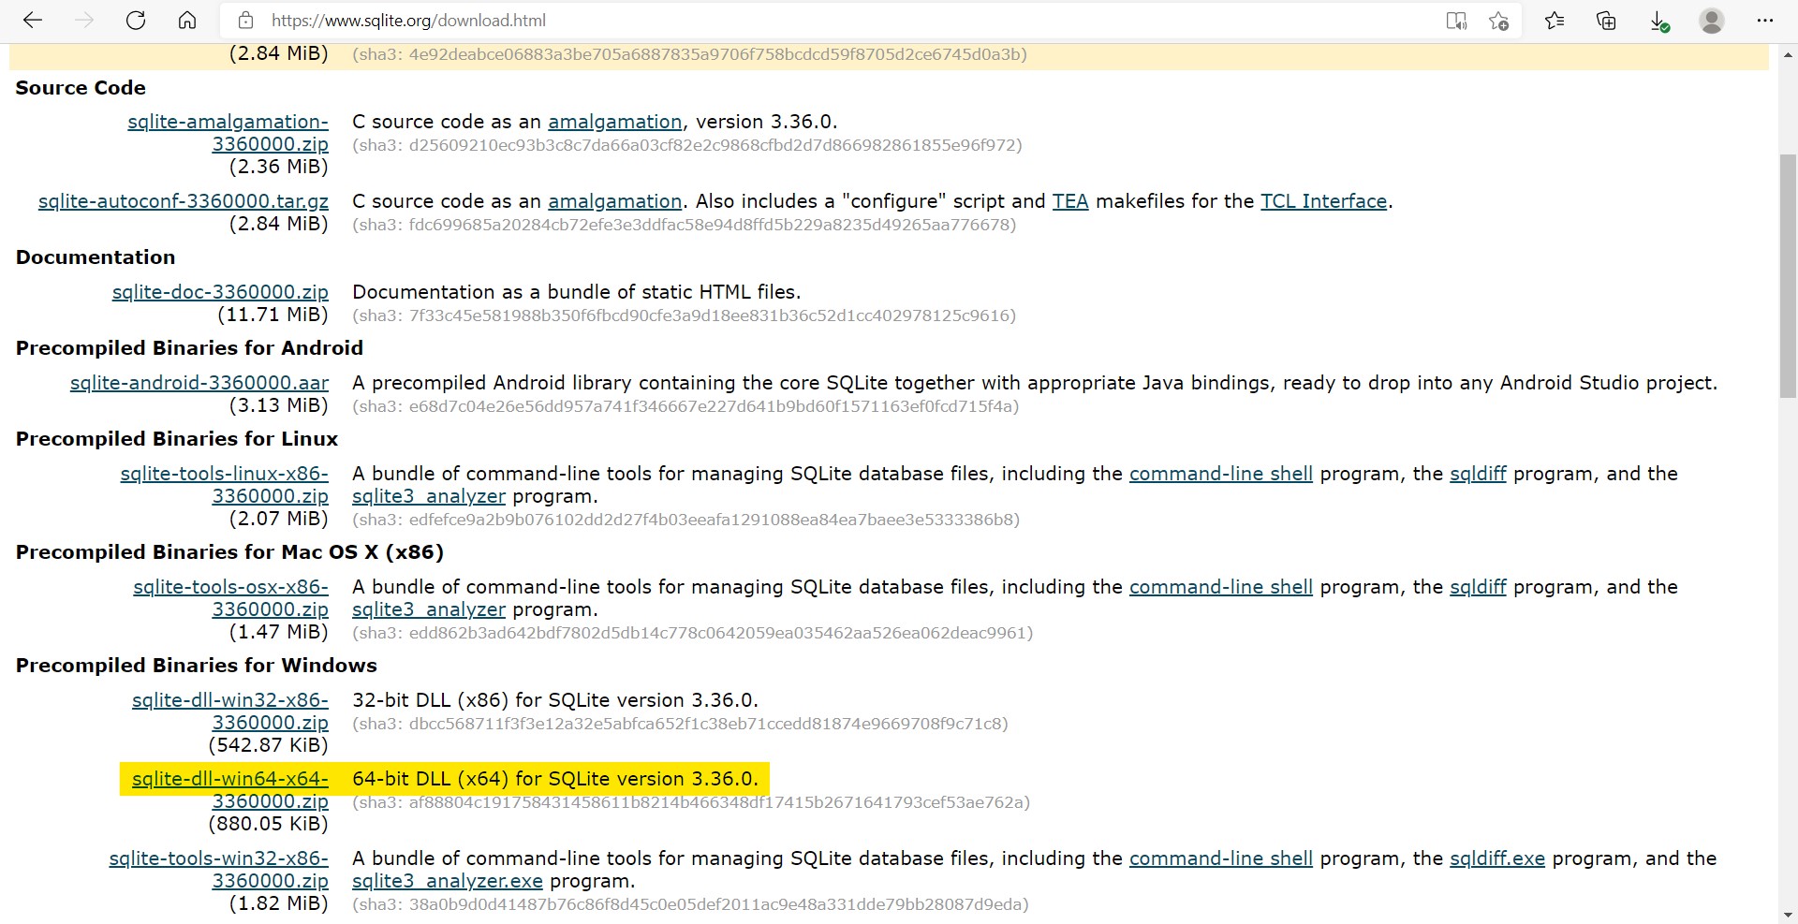1798x924 pixels.
Task: Click the (542.87 KiB) size text
Action: pos(269,745)
